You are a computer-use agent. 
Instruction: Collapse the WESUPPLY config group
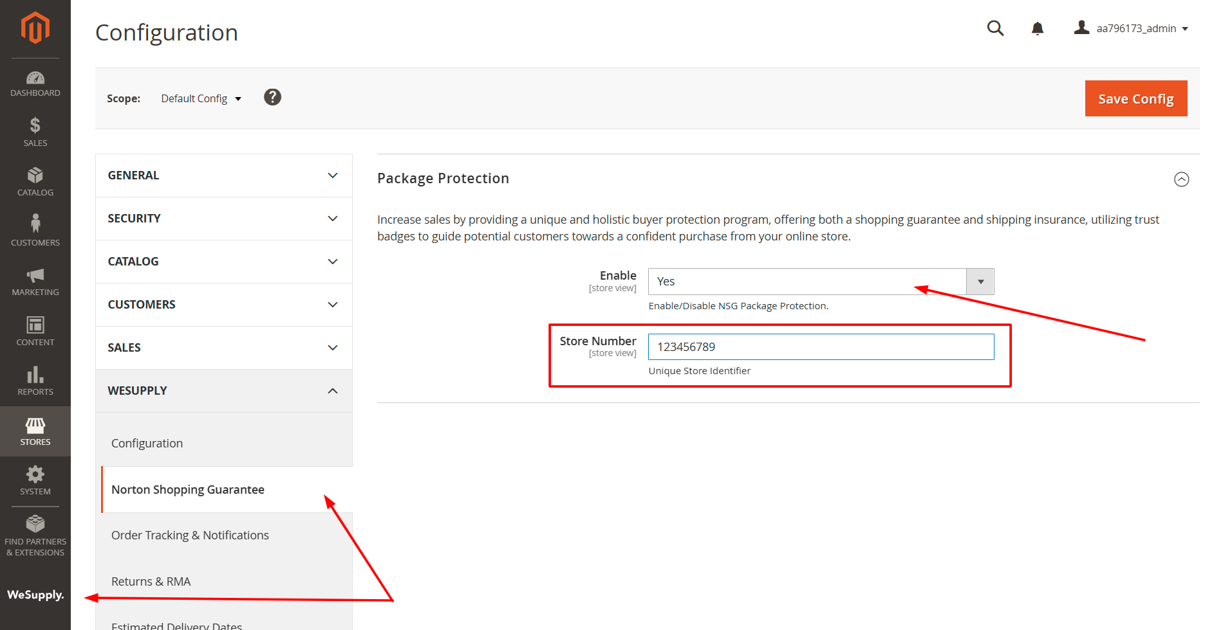pyautogui.click(x=223, y=391)
